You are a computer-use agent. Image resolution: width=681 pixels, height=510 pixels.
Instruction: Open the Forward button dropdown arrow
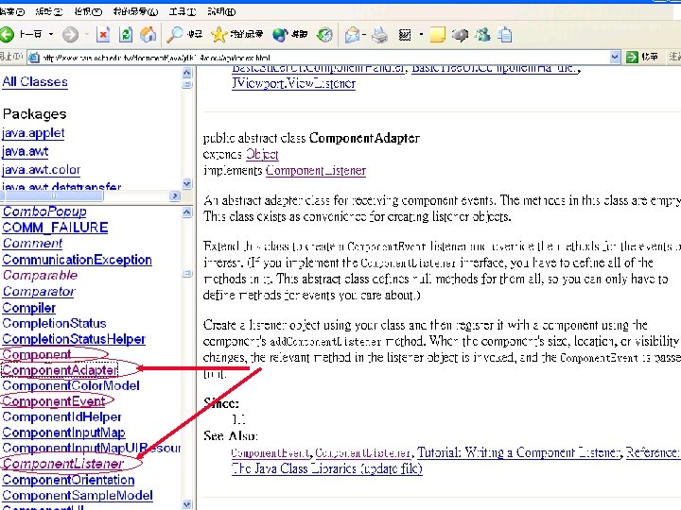coord(86,34)
